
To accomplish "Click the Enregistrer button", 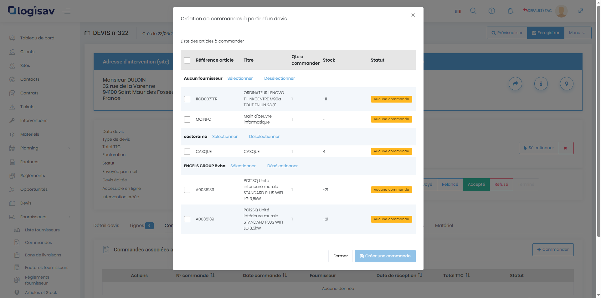I will click(546, 33).
